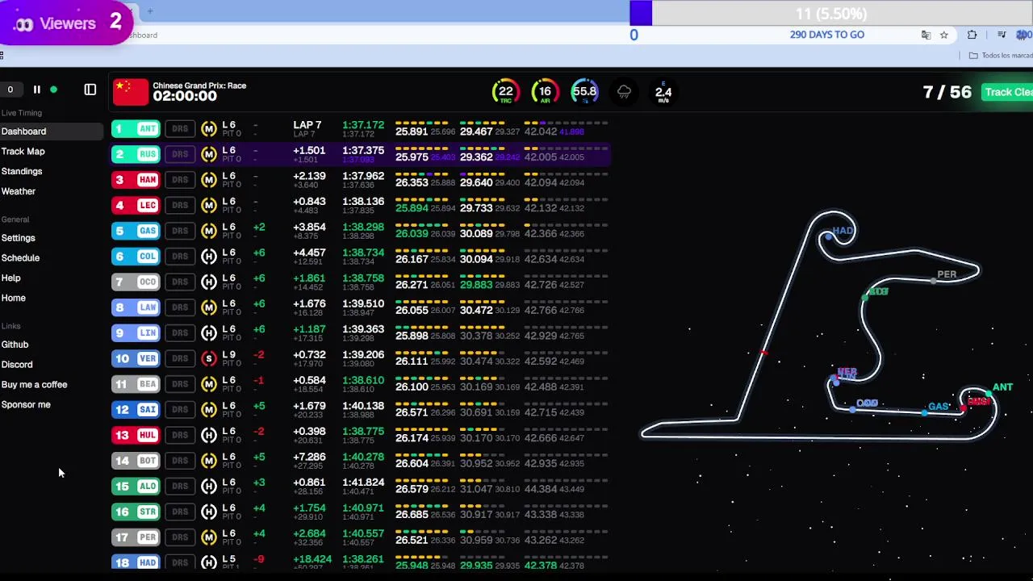Click OCO's sector two time 29.883

click(476, 285)
